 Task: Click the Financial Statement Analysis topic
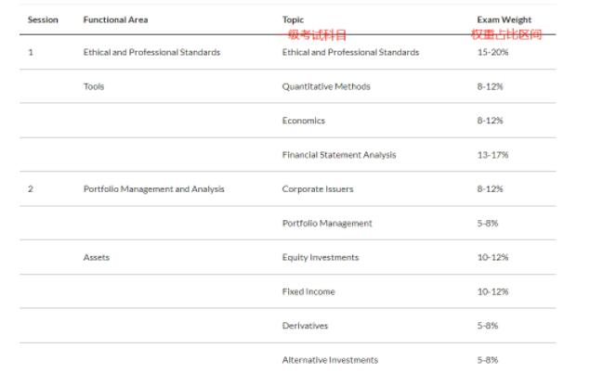[339, 155]
